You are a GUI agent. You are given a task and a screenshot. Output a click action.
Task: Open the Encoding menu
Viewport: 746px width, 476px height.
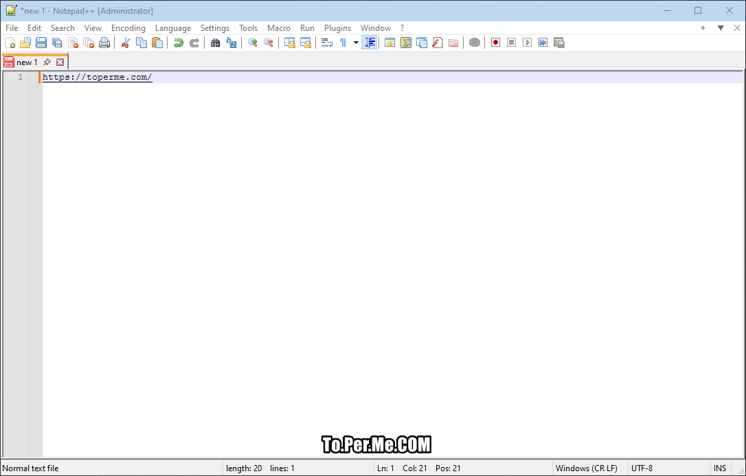[128, 28]
